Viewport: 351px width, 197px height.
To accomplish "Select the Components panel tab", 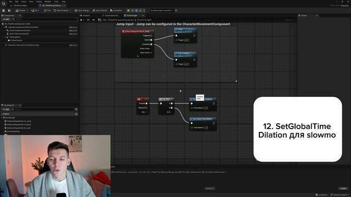I will click(9, 16).
